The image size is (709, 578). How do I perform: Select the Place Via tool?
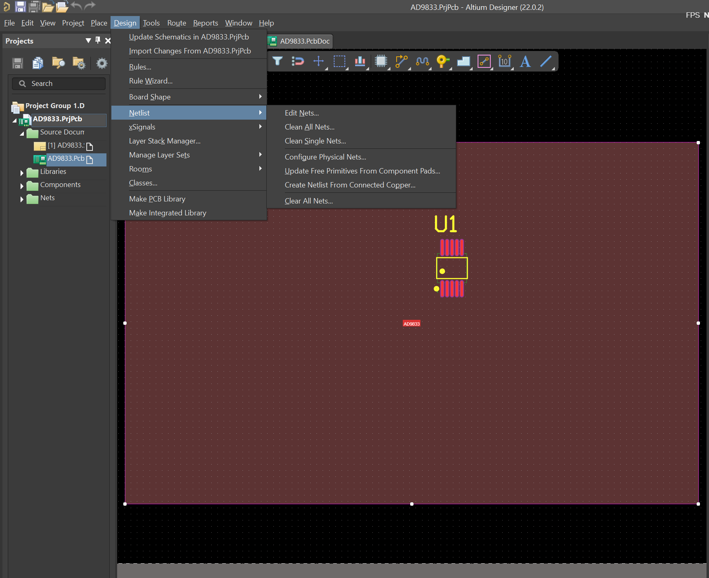(x=442, y=61)
